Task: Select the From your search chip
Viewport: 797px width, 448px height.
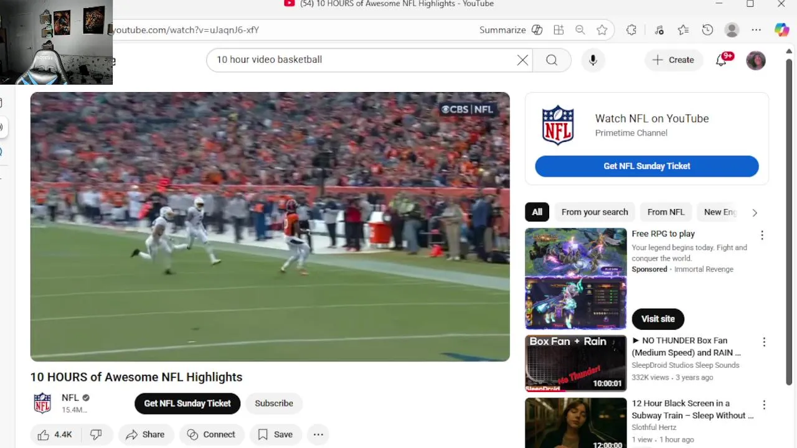Action: 595,212
